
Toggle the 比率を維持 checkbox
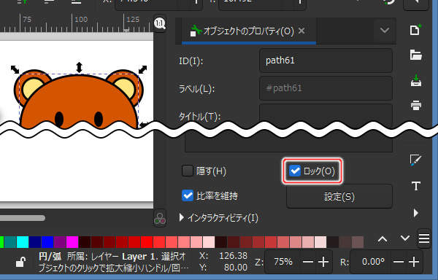(x=188, y=195)
